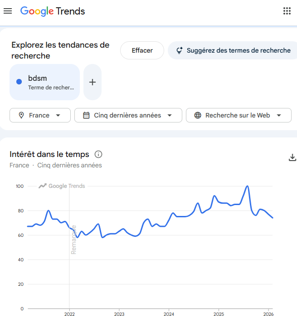Viewport: 297px width, 328px height.
Task: Click the peak point on the trend line
Action: (x=247, y=186)
